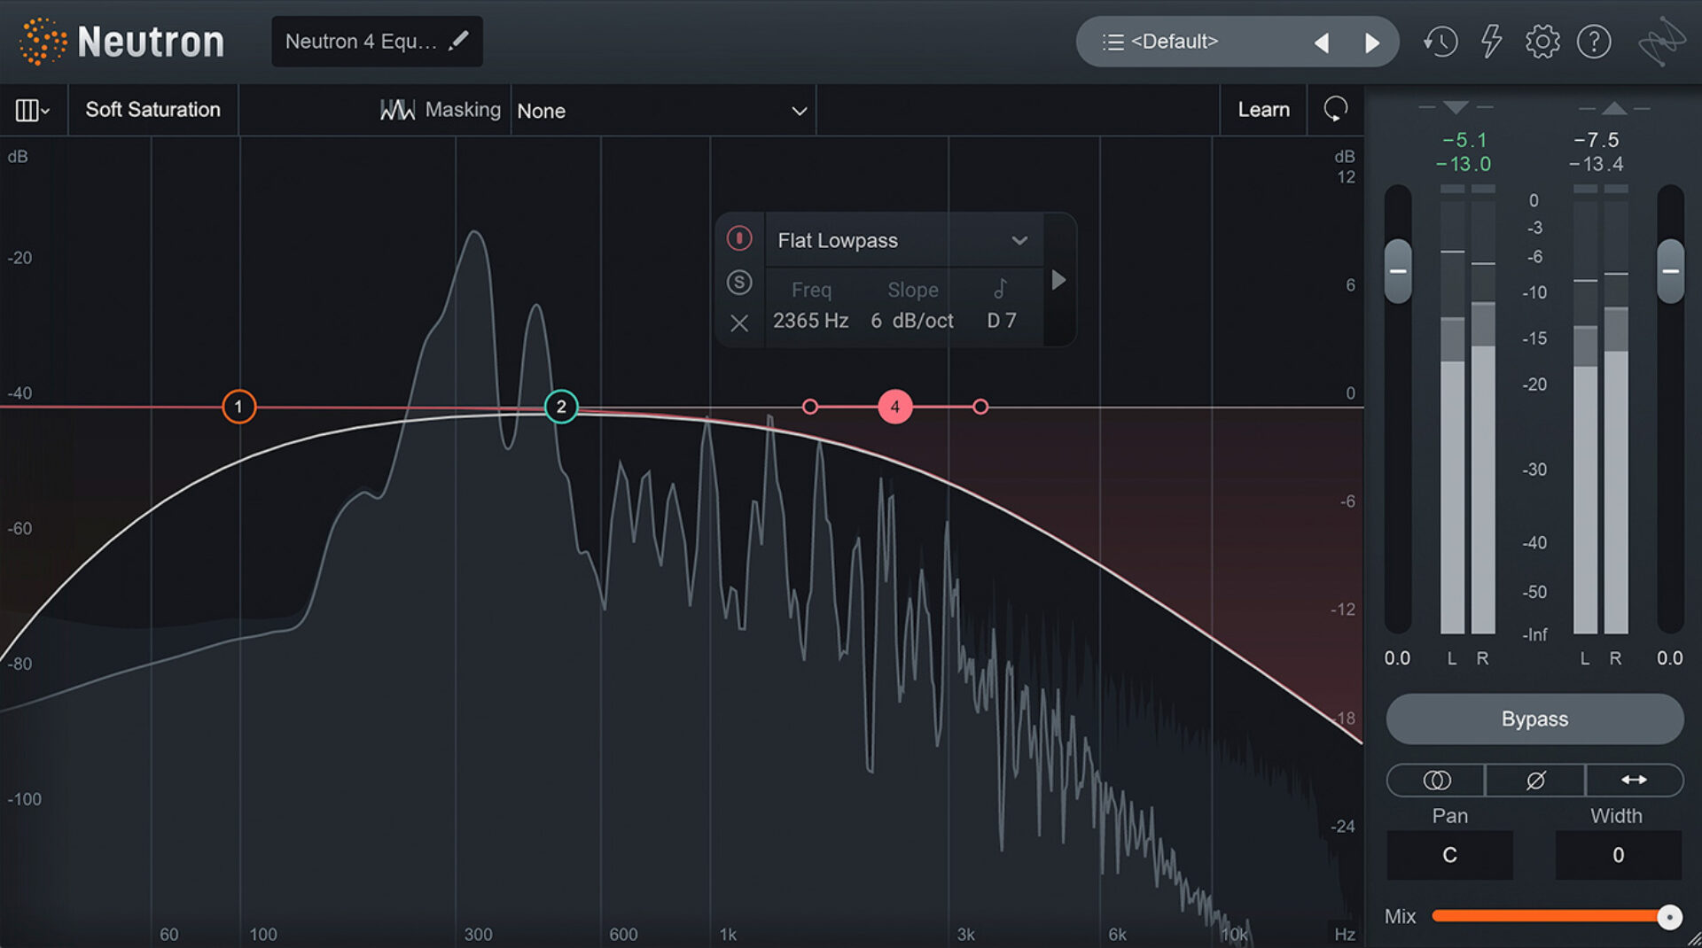Toggle power for the Flat Lowpass band
1702x948 pixels.
tap(739, 238)
